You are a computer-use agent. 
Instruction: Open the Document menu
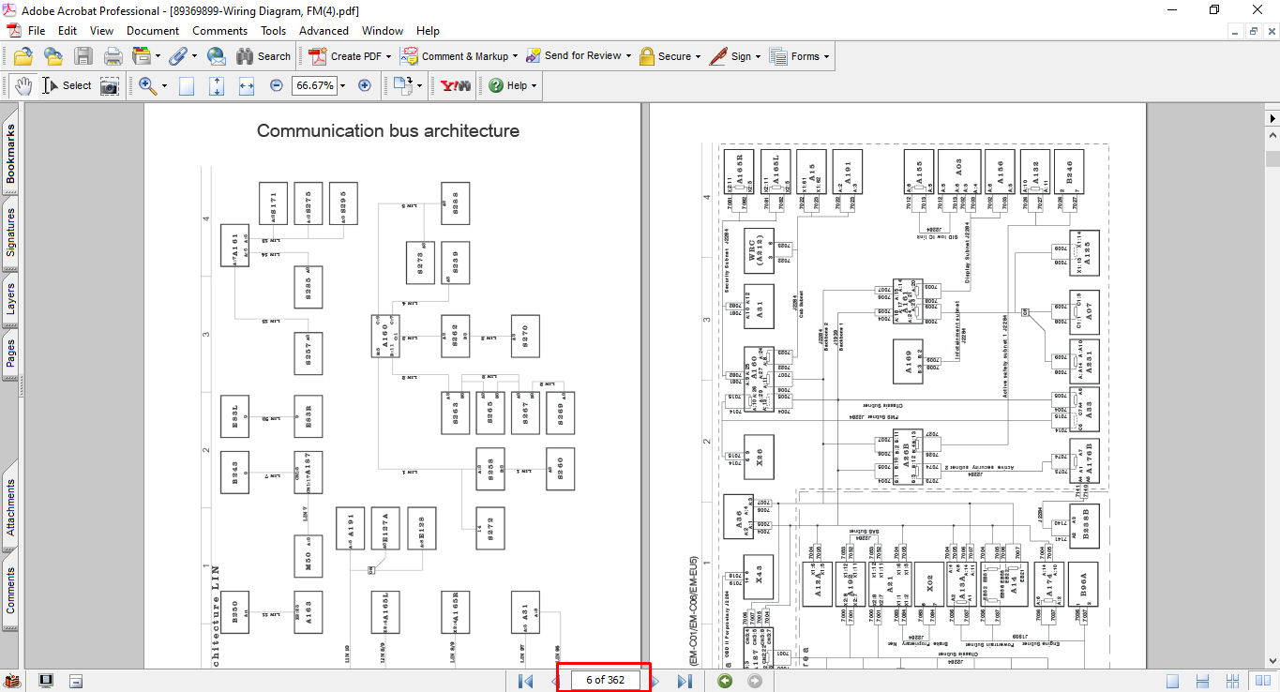pyautogui.click(x=153, y=31)
